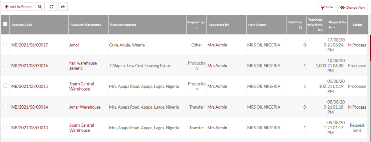The image size is (371, 142).
Task: Click the search magnifier icon
Action: [x=40, y=7]
